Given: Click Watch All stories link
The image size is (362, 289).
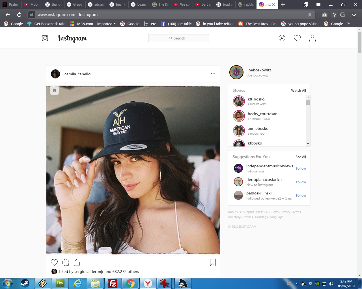Looking at the screenshot, I should coord(298,91).
